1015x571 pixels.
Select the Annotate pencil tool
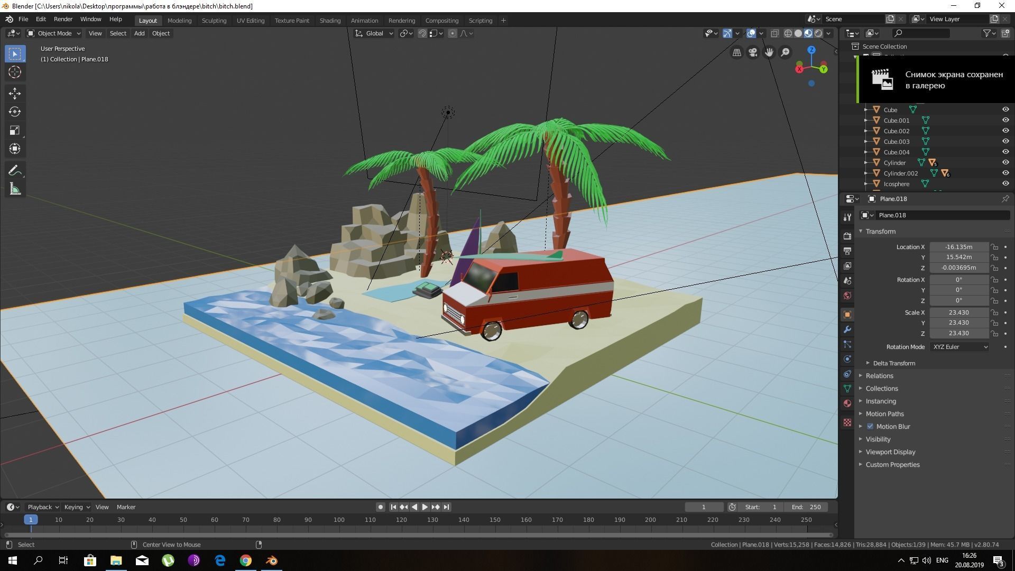(15, 170)
